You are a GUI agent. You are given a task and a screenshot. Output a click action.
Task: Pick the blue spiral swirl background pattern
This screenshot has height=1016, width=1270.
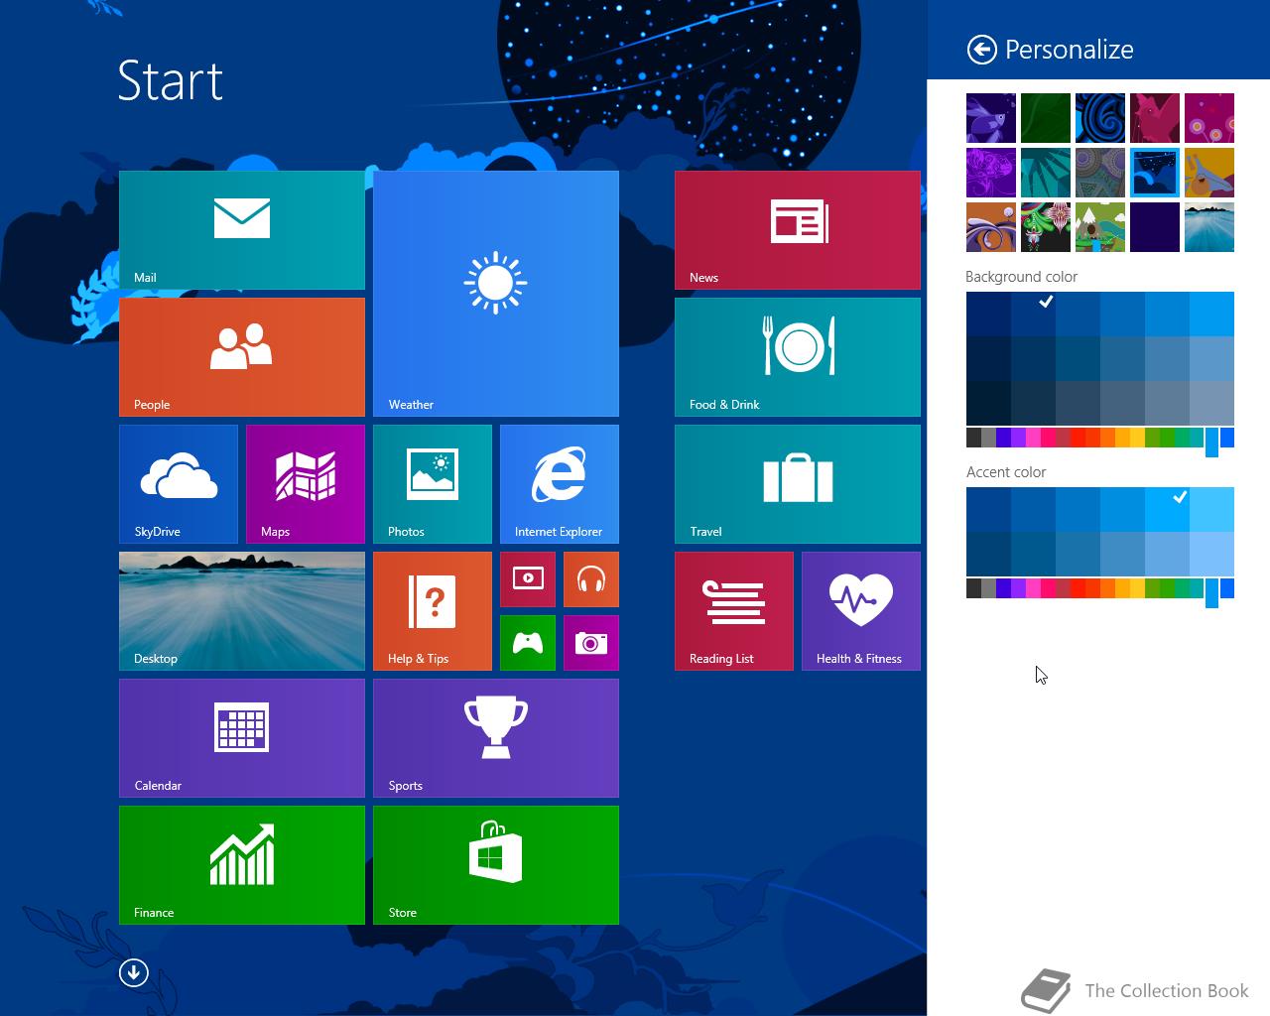click(x=1100, y=118)
